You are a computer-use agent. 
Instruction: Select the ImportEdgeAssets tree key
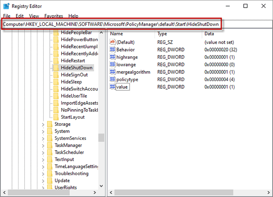pos(79,103)
